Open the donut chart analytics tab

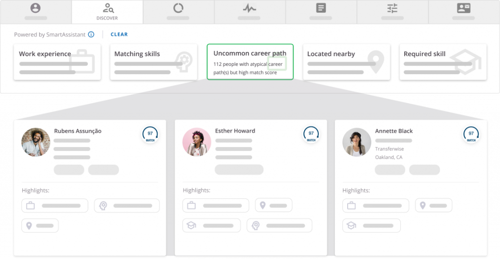(178, 12)
